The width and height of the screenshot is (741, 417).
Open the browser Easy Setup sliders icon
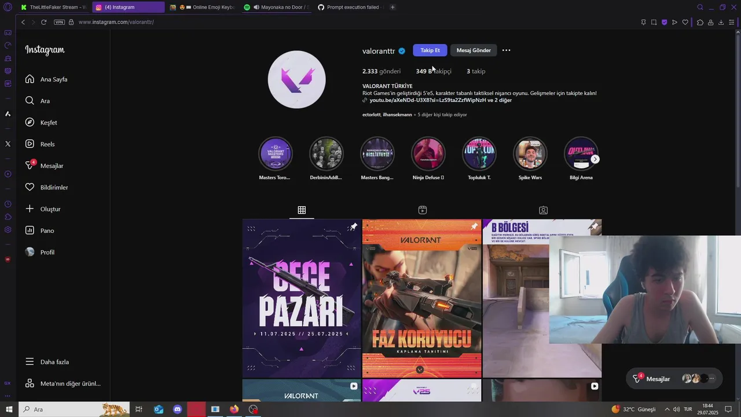pyautogui.click(x=731, y=22)
